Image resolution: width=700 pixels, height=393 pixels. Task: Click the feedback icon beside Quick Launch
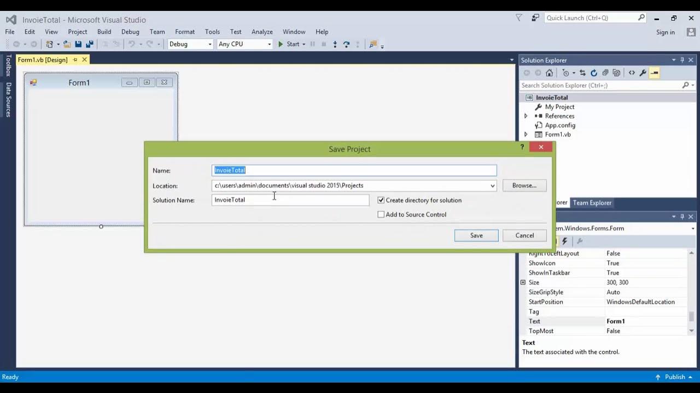pyautogui.click(x=535, y=18)
